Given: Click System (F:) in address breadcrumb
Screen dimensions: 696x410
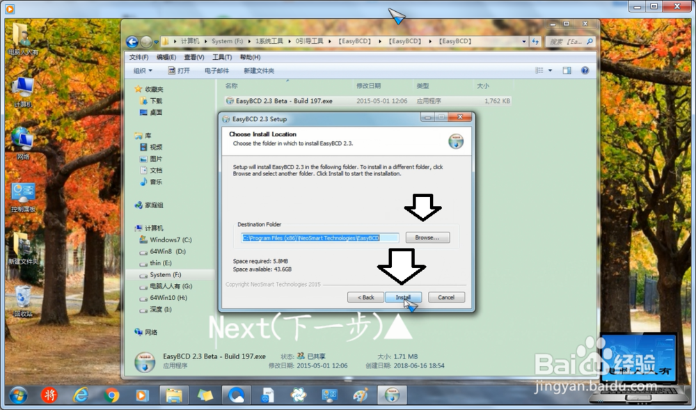Looking at the screenshot, I should point(227,41).
